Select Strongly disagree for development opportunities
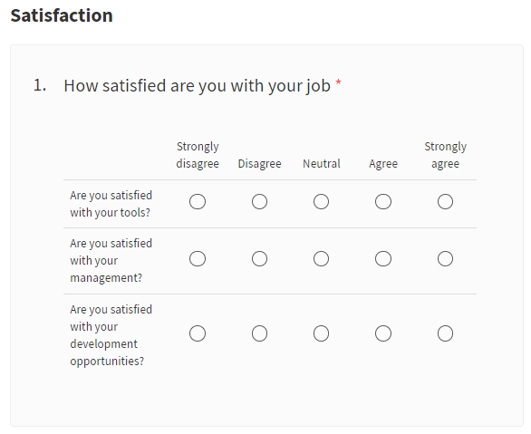Screen dimensions: 531x434 (x=198, y=333)
